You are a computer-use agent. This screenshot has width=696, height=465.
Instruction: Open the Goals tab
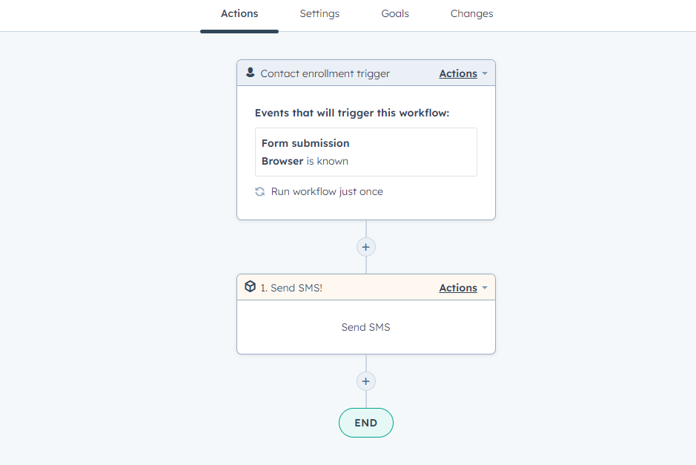tap(395, 13)
